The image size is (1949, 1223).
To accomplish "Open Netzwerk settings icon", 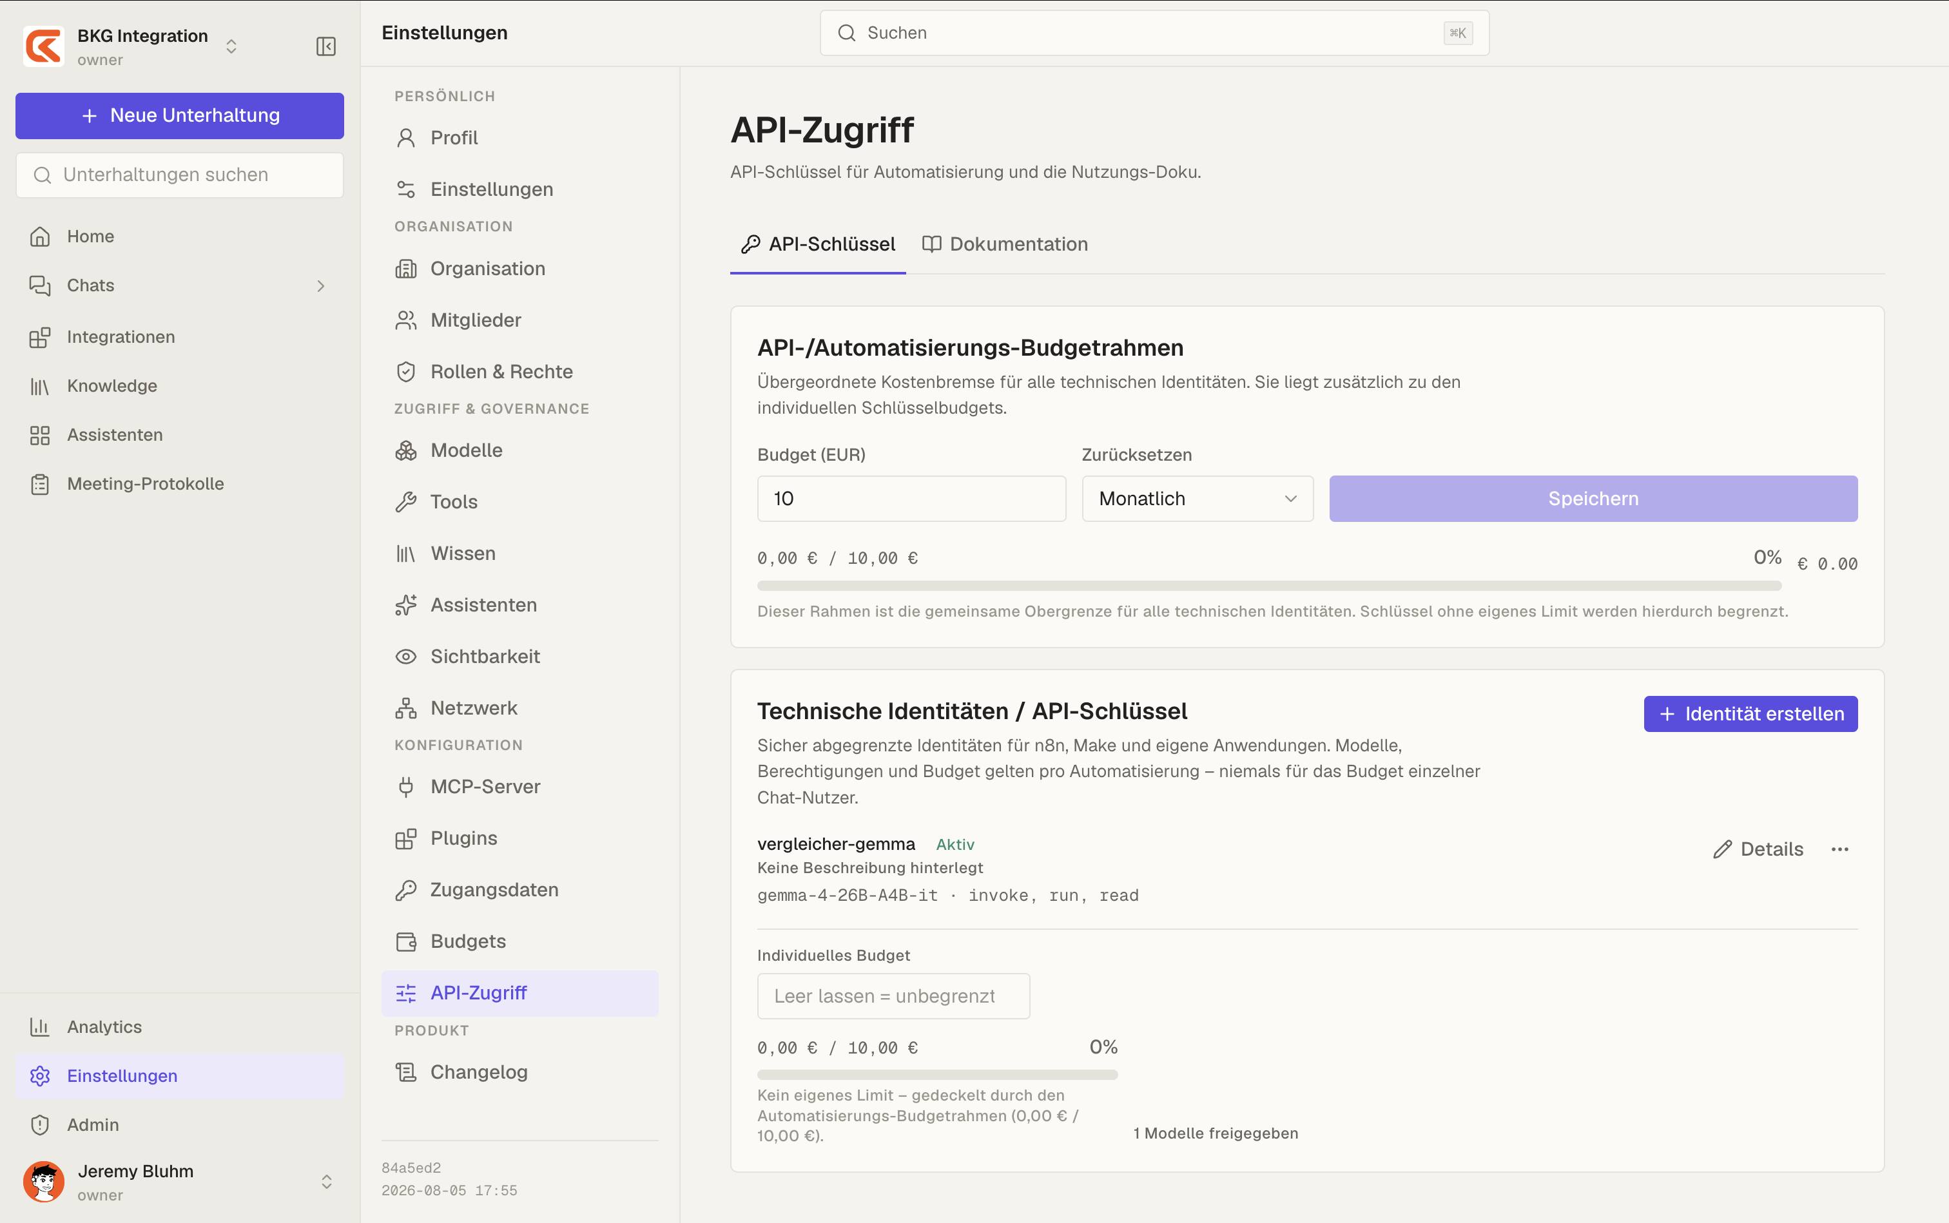I will pyautogui.click(x=406, y=709).
